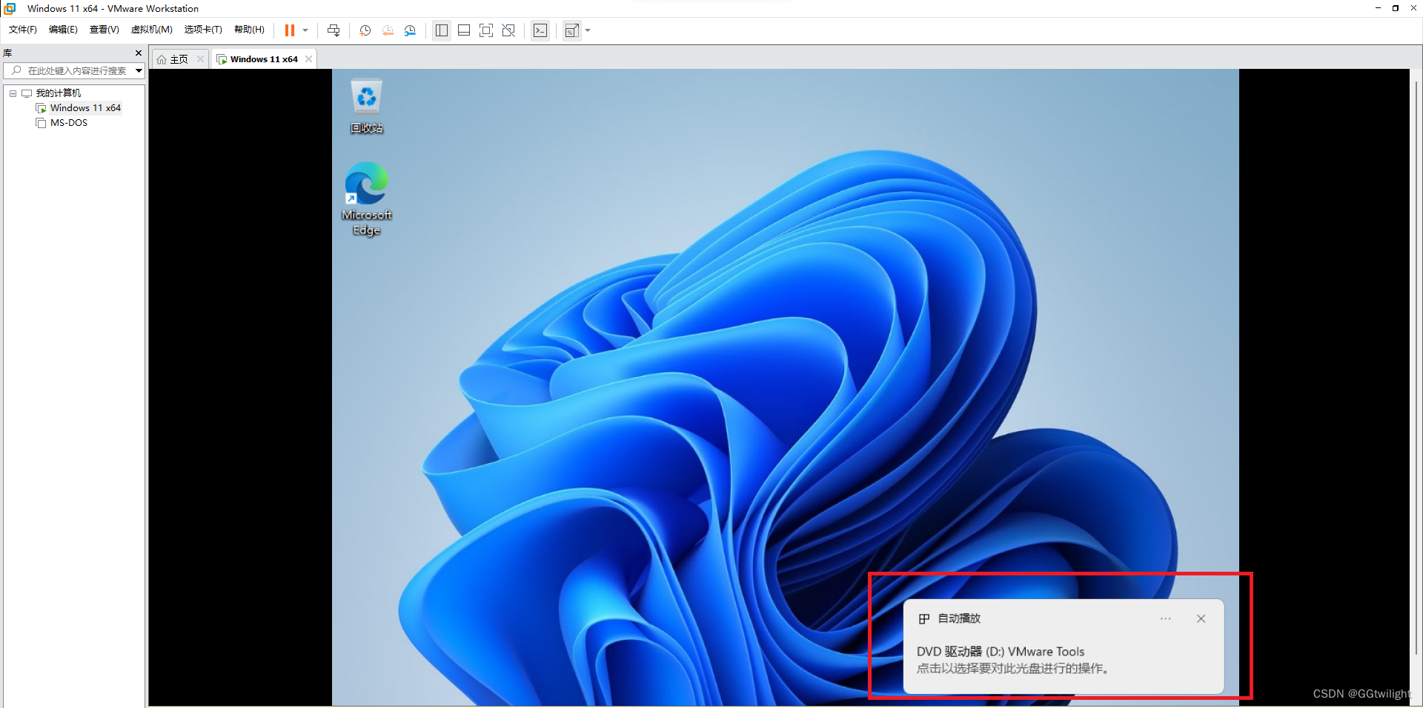Open the virtual machine console terminal icon

coord(540,30)
